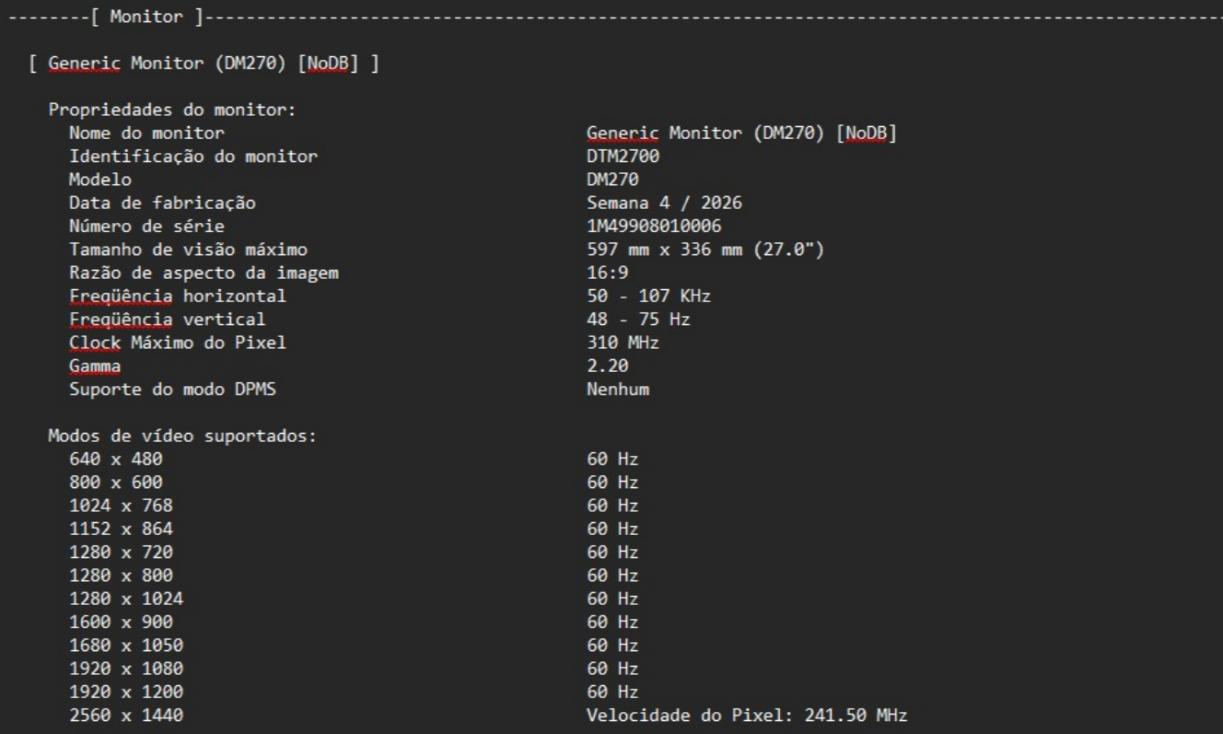Screen dimensions: 1223x734
Task: Click the "Propriedades do monitor:" label
Action: pyautogui.click(x=171, y=111)
